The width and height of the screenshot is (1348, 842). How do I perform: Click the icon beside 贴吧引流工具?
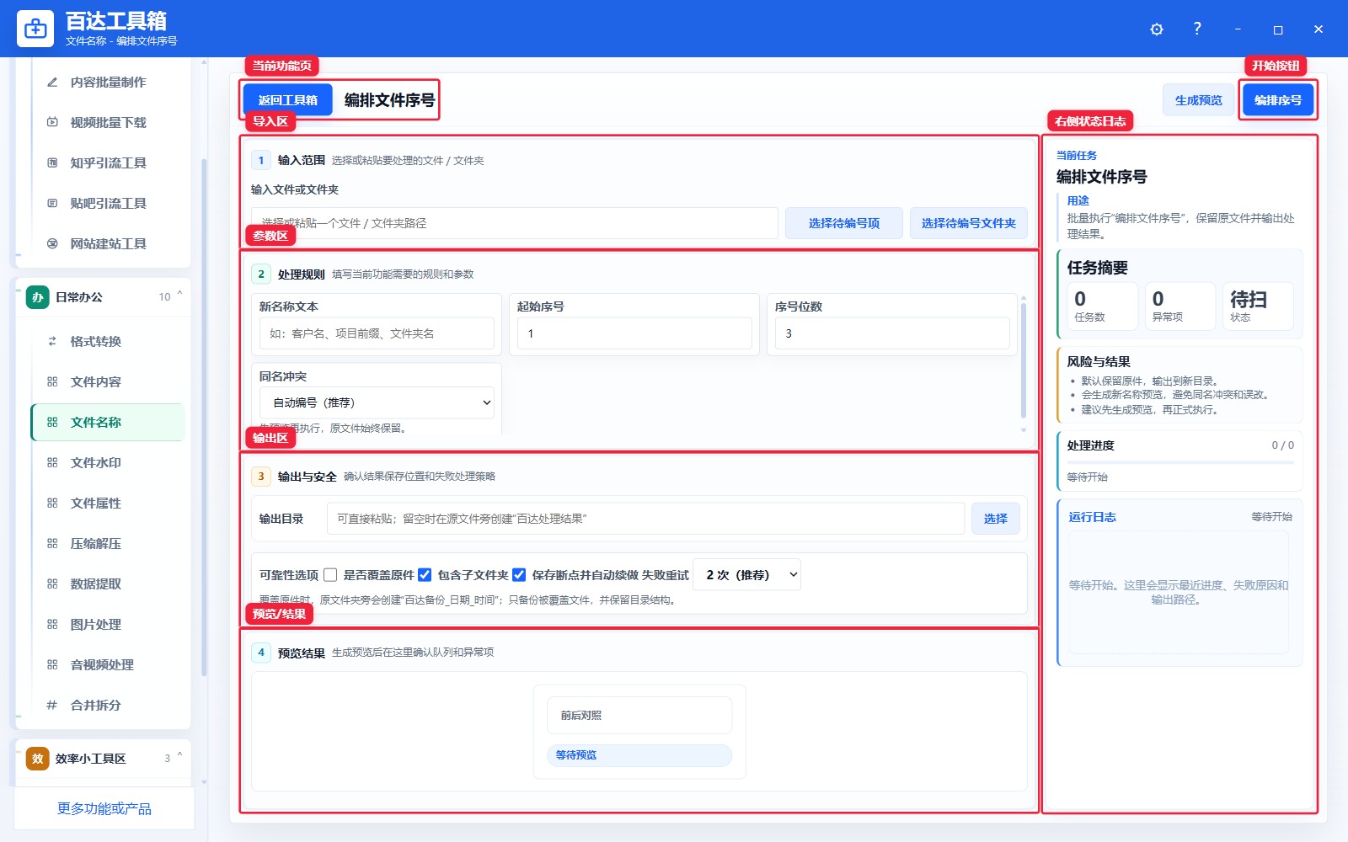click(52, 204)
